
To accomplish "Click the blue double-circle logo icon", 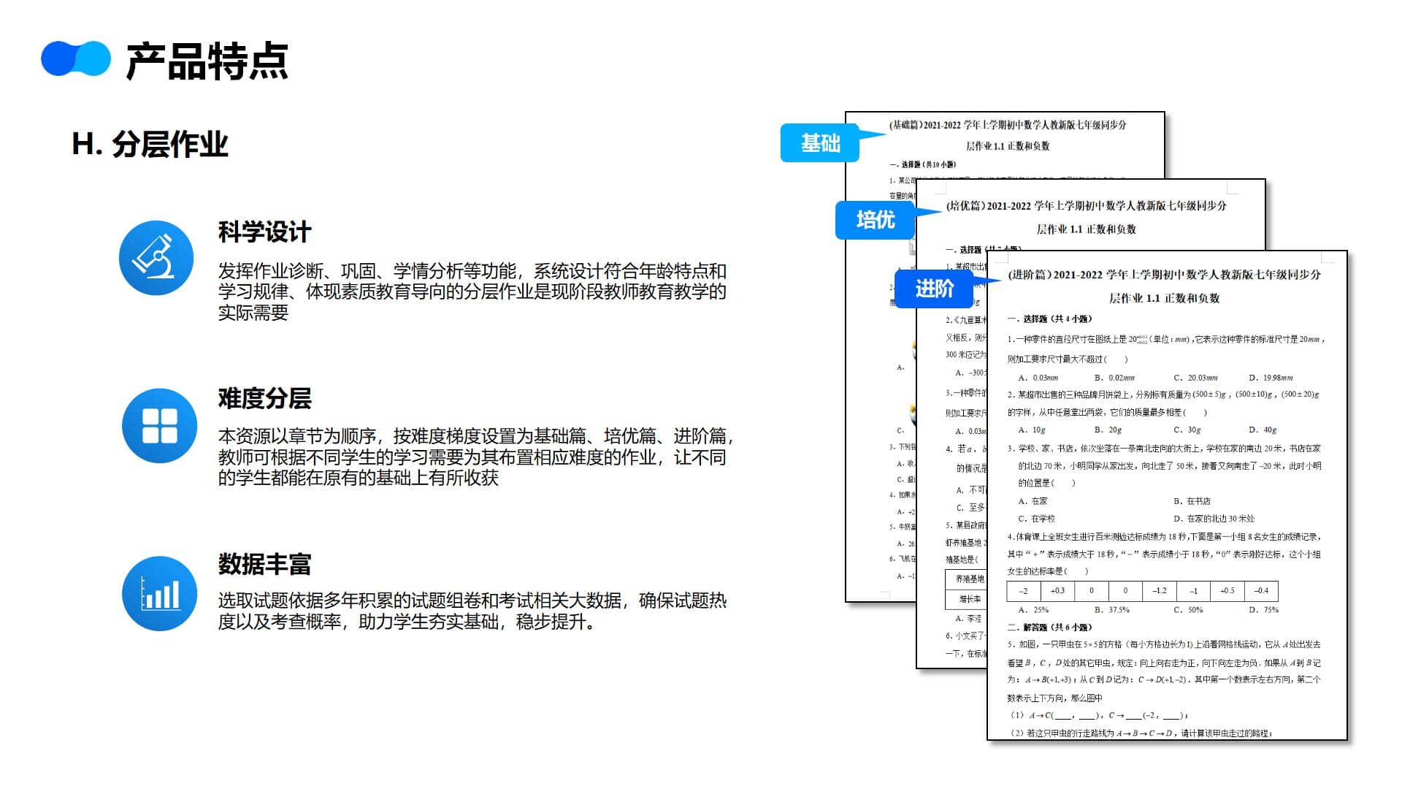I will click(76, 59).
